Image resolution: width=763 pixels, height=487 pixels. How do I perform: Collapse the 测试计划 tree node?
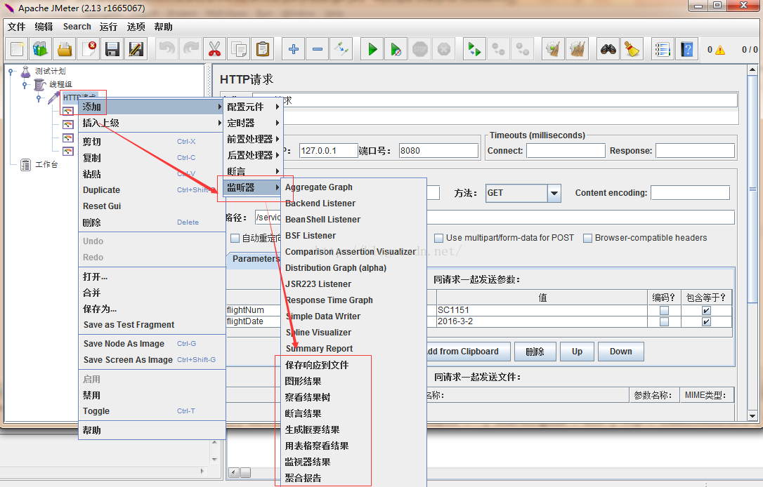[11, 72]
